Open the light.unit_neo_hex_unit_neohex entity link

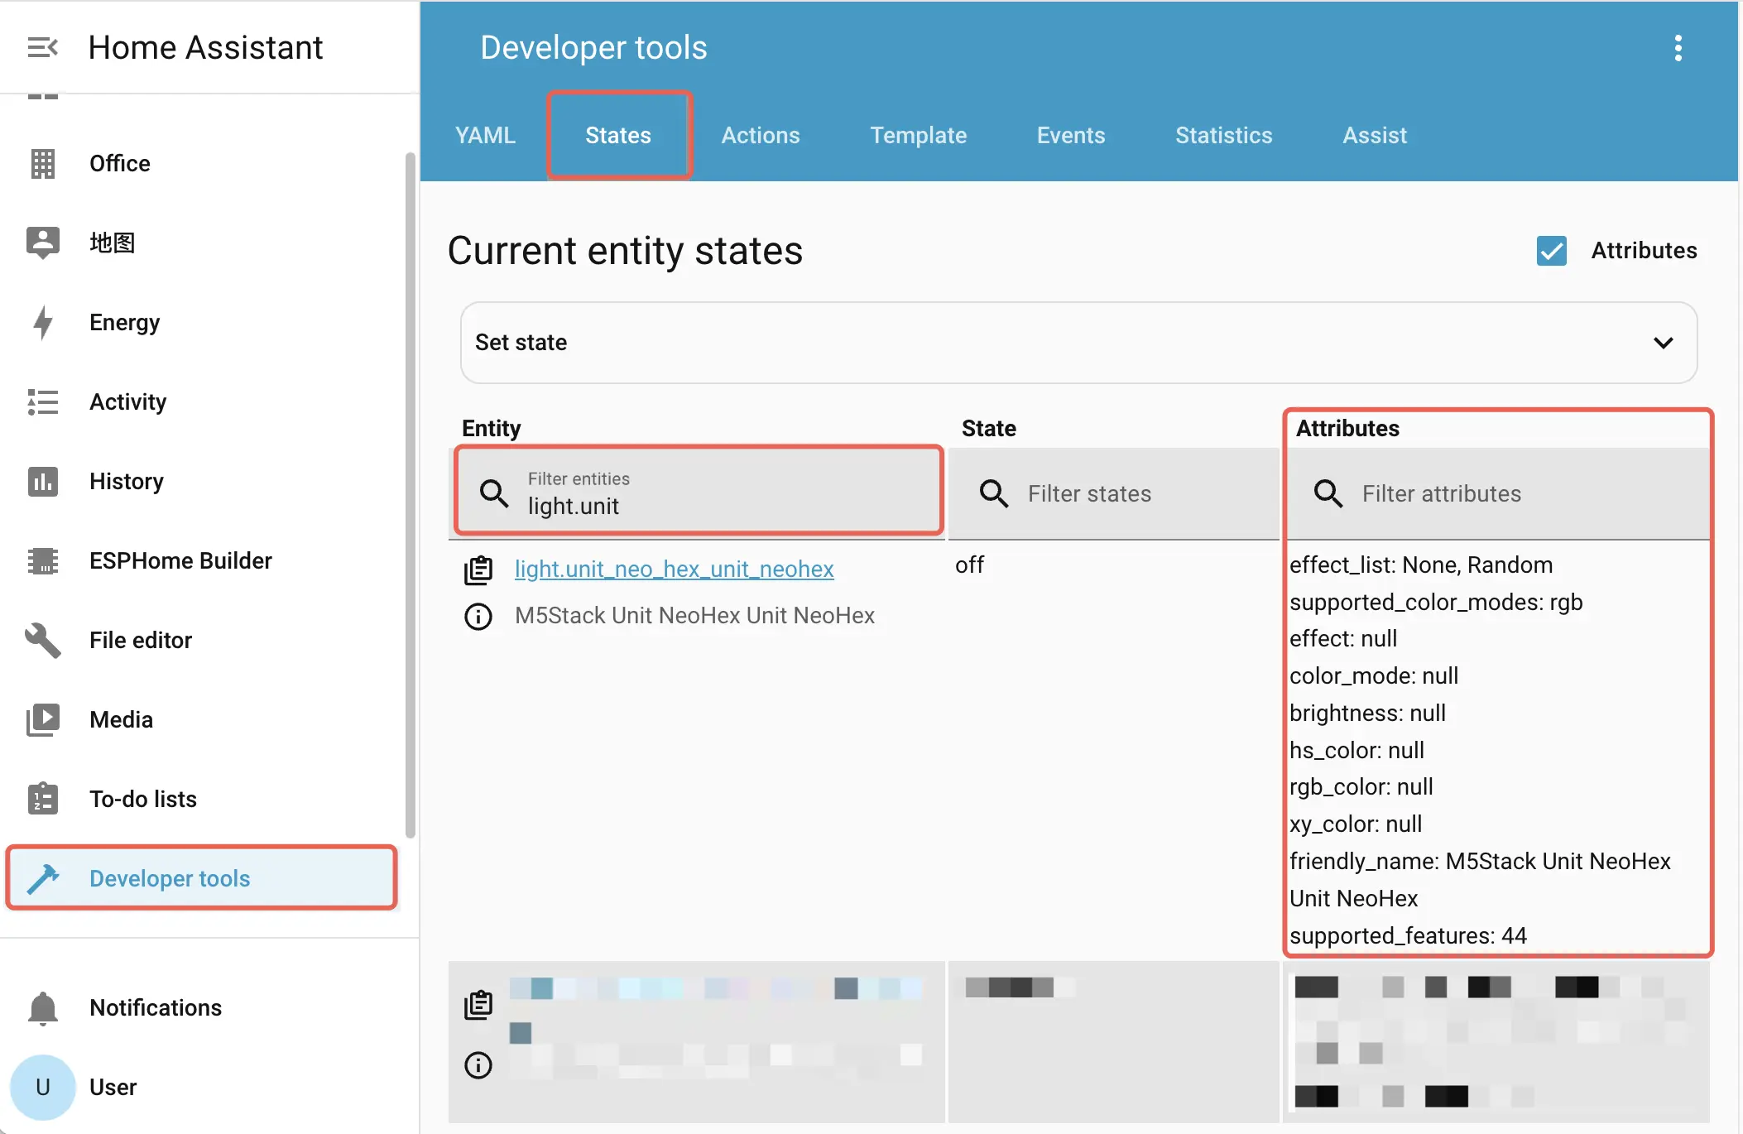point(674,569)
